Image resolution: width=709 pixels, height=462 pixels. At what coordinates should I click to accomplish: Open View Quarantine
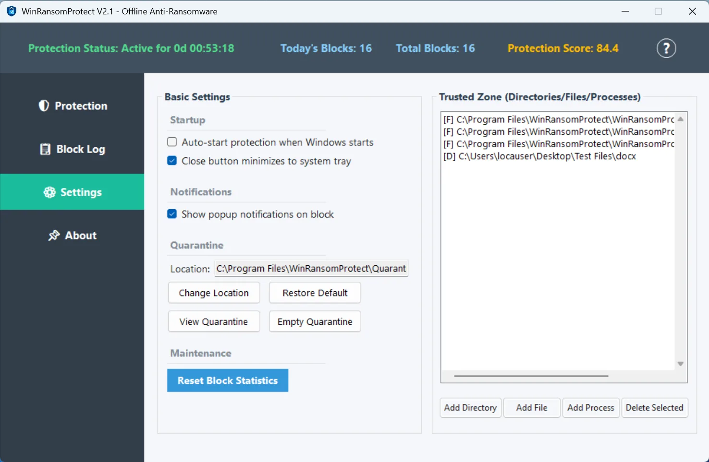click(214, 321)
